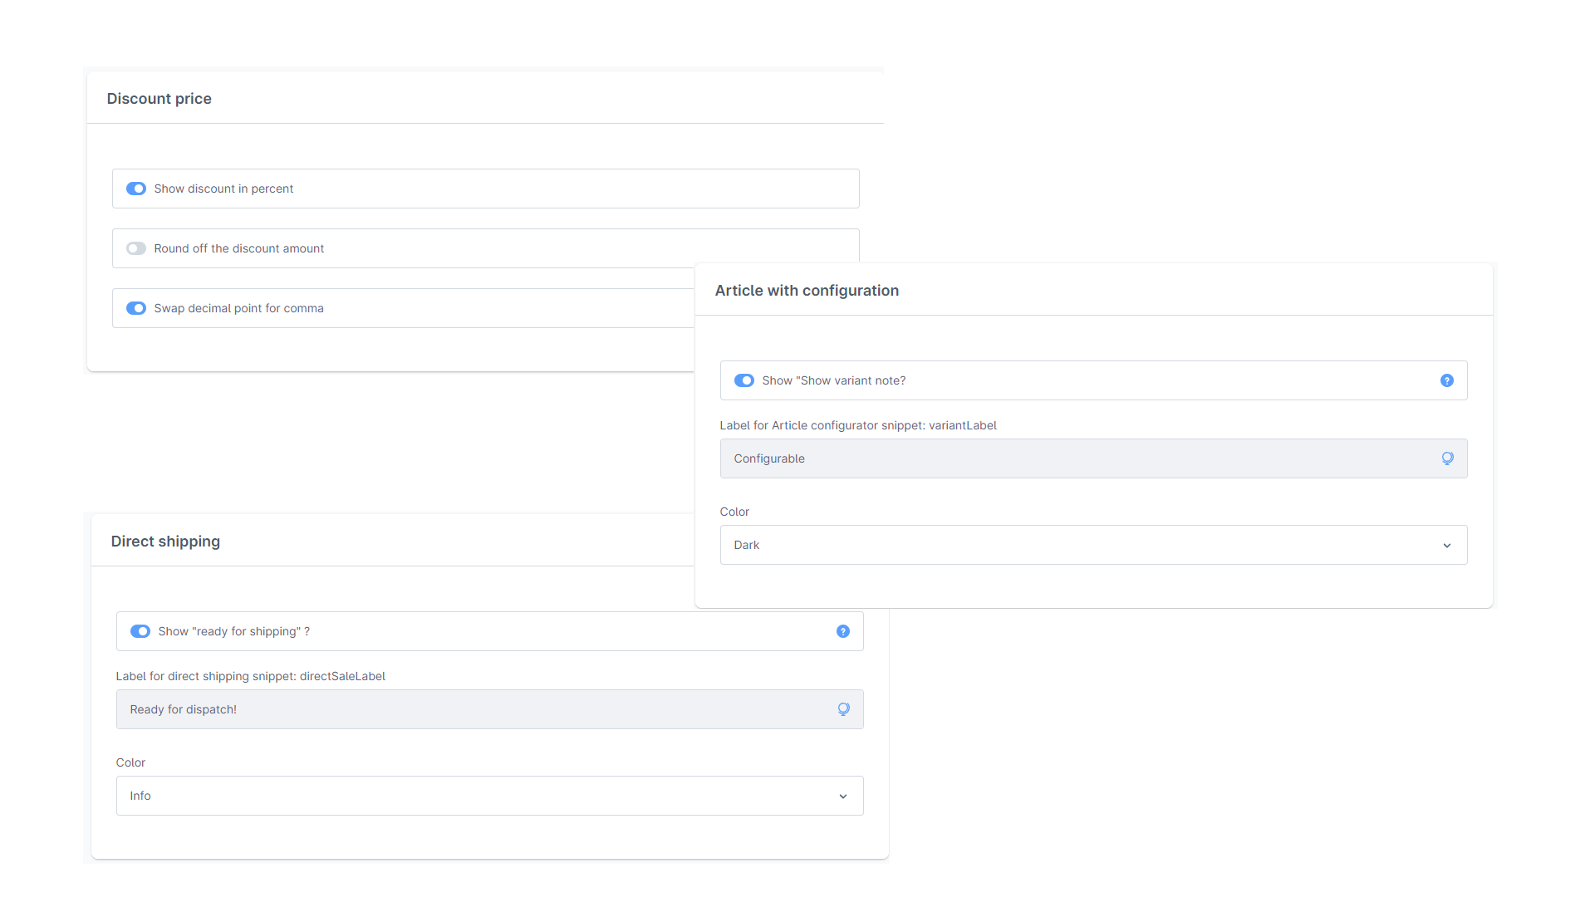Expand chevron of Info color select
The image size is (1595, 897).
pos(842,797)
